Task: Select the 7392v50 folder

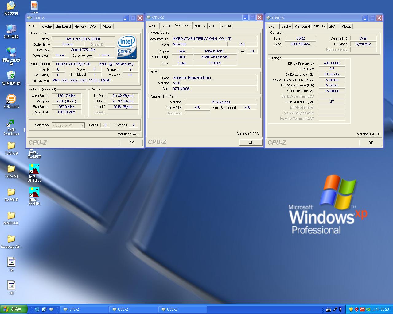Action: tap(11, 171)
